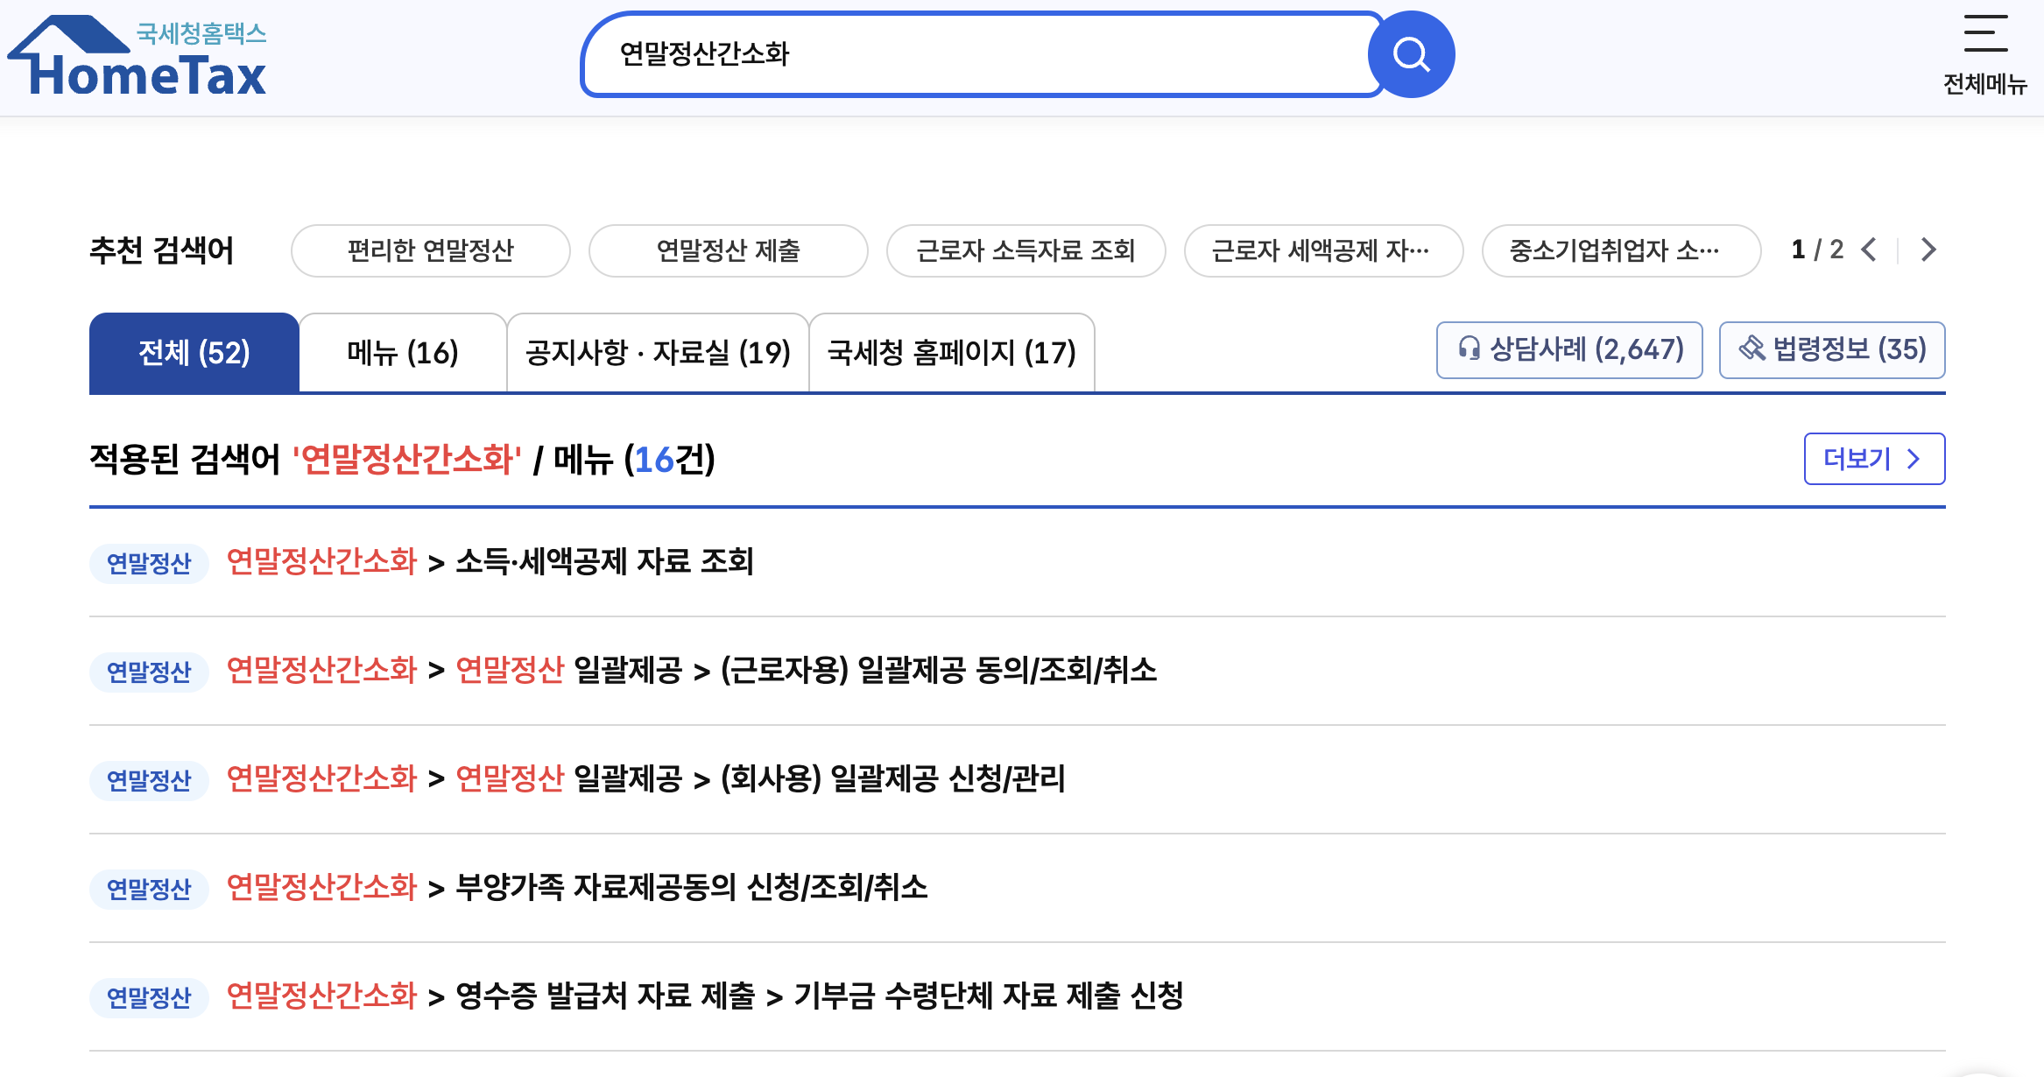Select the 전체 (52) tab
Viewport: 2044px width, 1077px height.
point(194,353)
